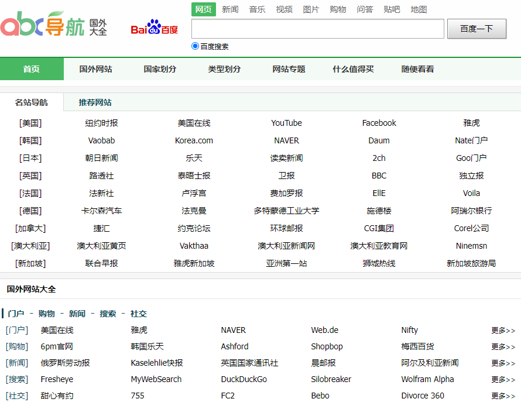Image resolution: width=521 pixels, height=409 pixels.
Task: Open the [加拿大] country category
Action: pyautogui.click(x=30, y=228)
